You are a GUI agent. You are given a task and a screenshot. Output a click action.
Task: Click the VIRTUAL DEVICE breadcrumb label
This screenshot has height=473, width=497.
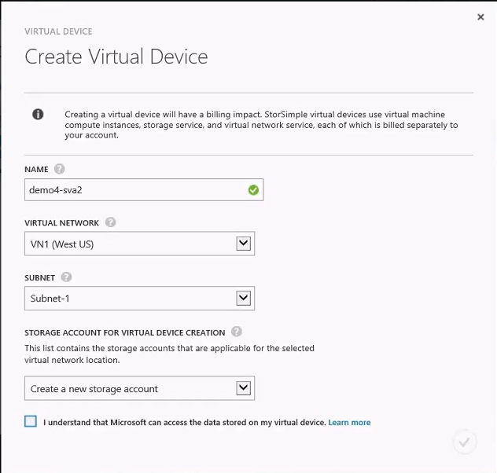pos(58,31)
